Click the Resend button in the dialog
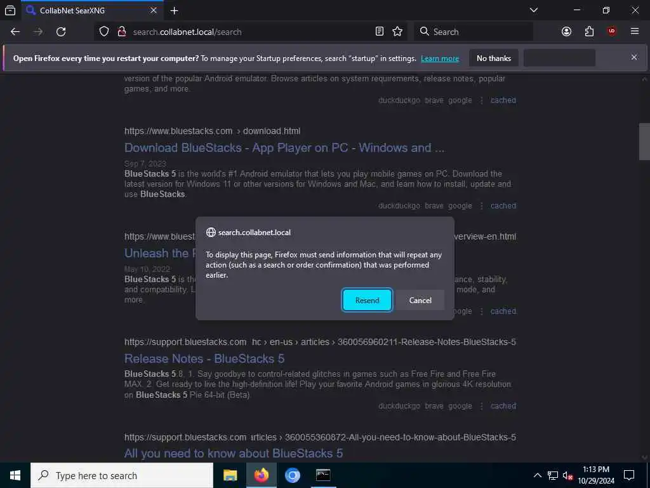The height and width of the screenshot is (488, 650). [x=367, y=300]
